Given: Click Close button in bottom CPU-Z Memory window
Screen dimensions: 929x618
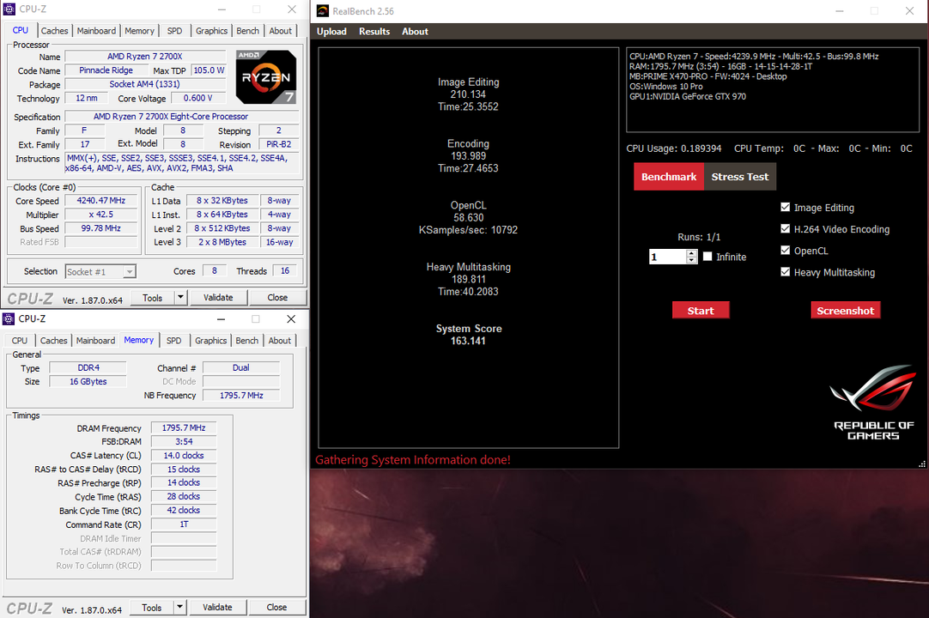Looking at the screenshot, I should tap(276, 608).
